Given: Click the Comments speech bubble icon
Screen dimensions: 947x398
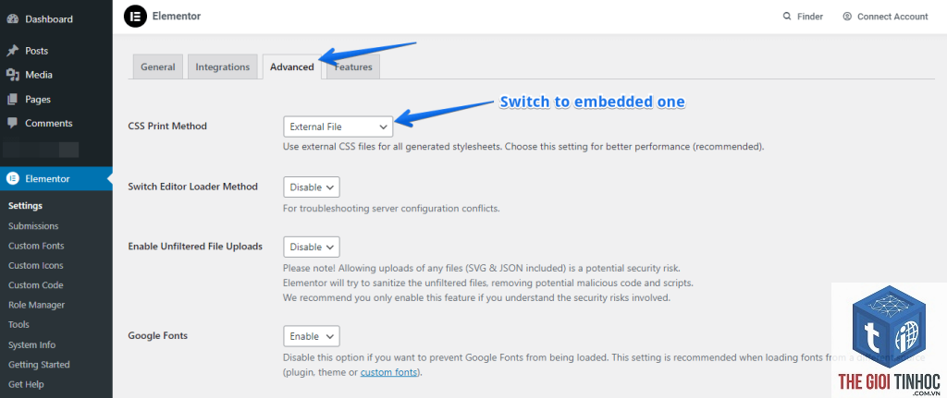Looking at the screenshot, I should click(x=13, y=123).
